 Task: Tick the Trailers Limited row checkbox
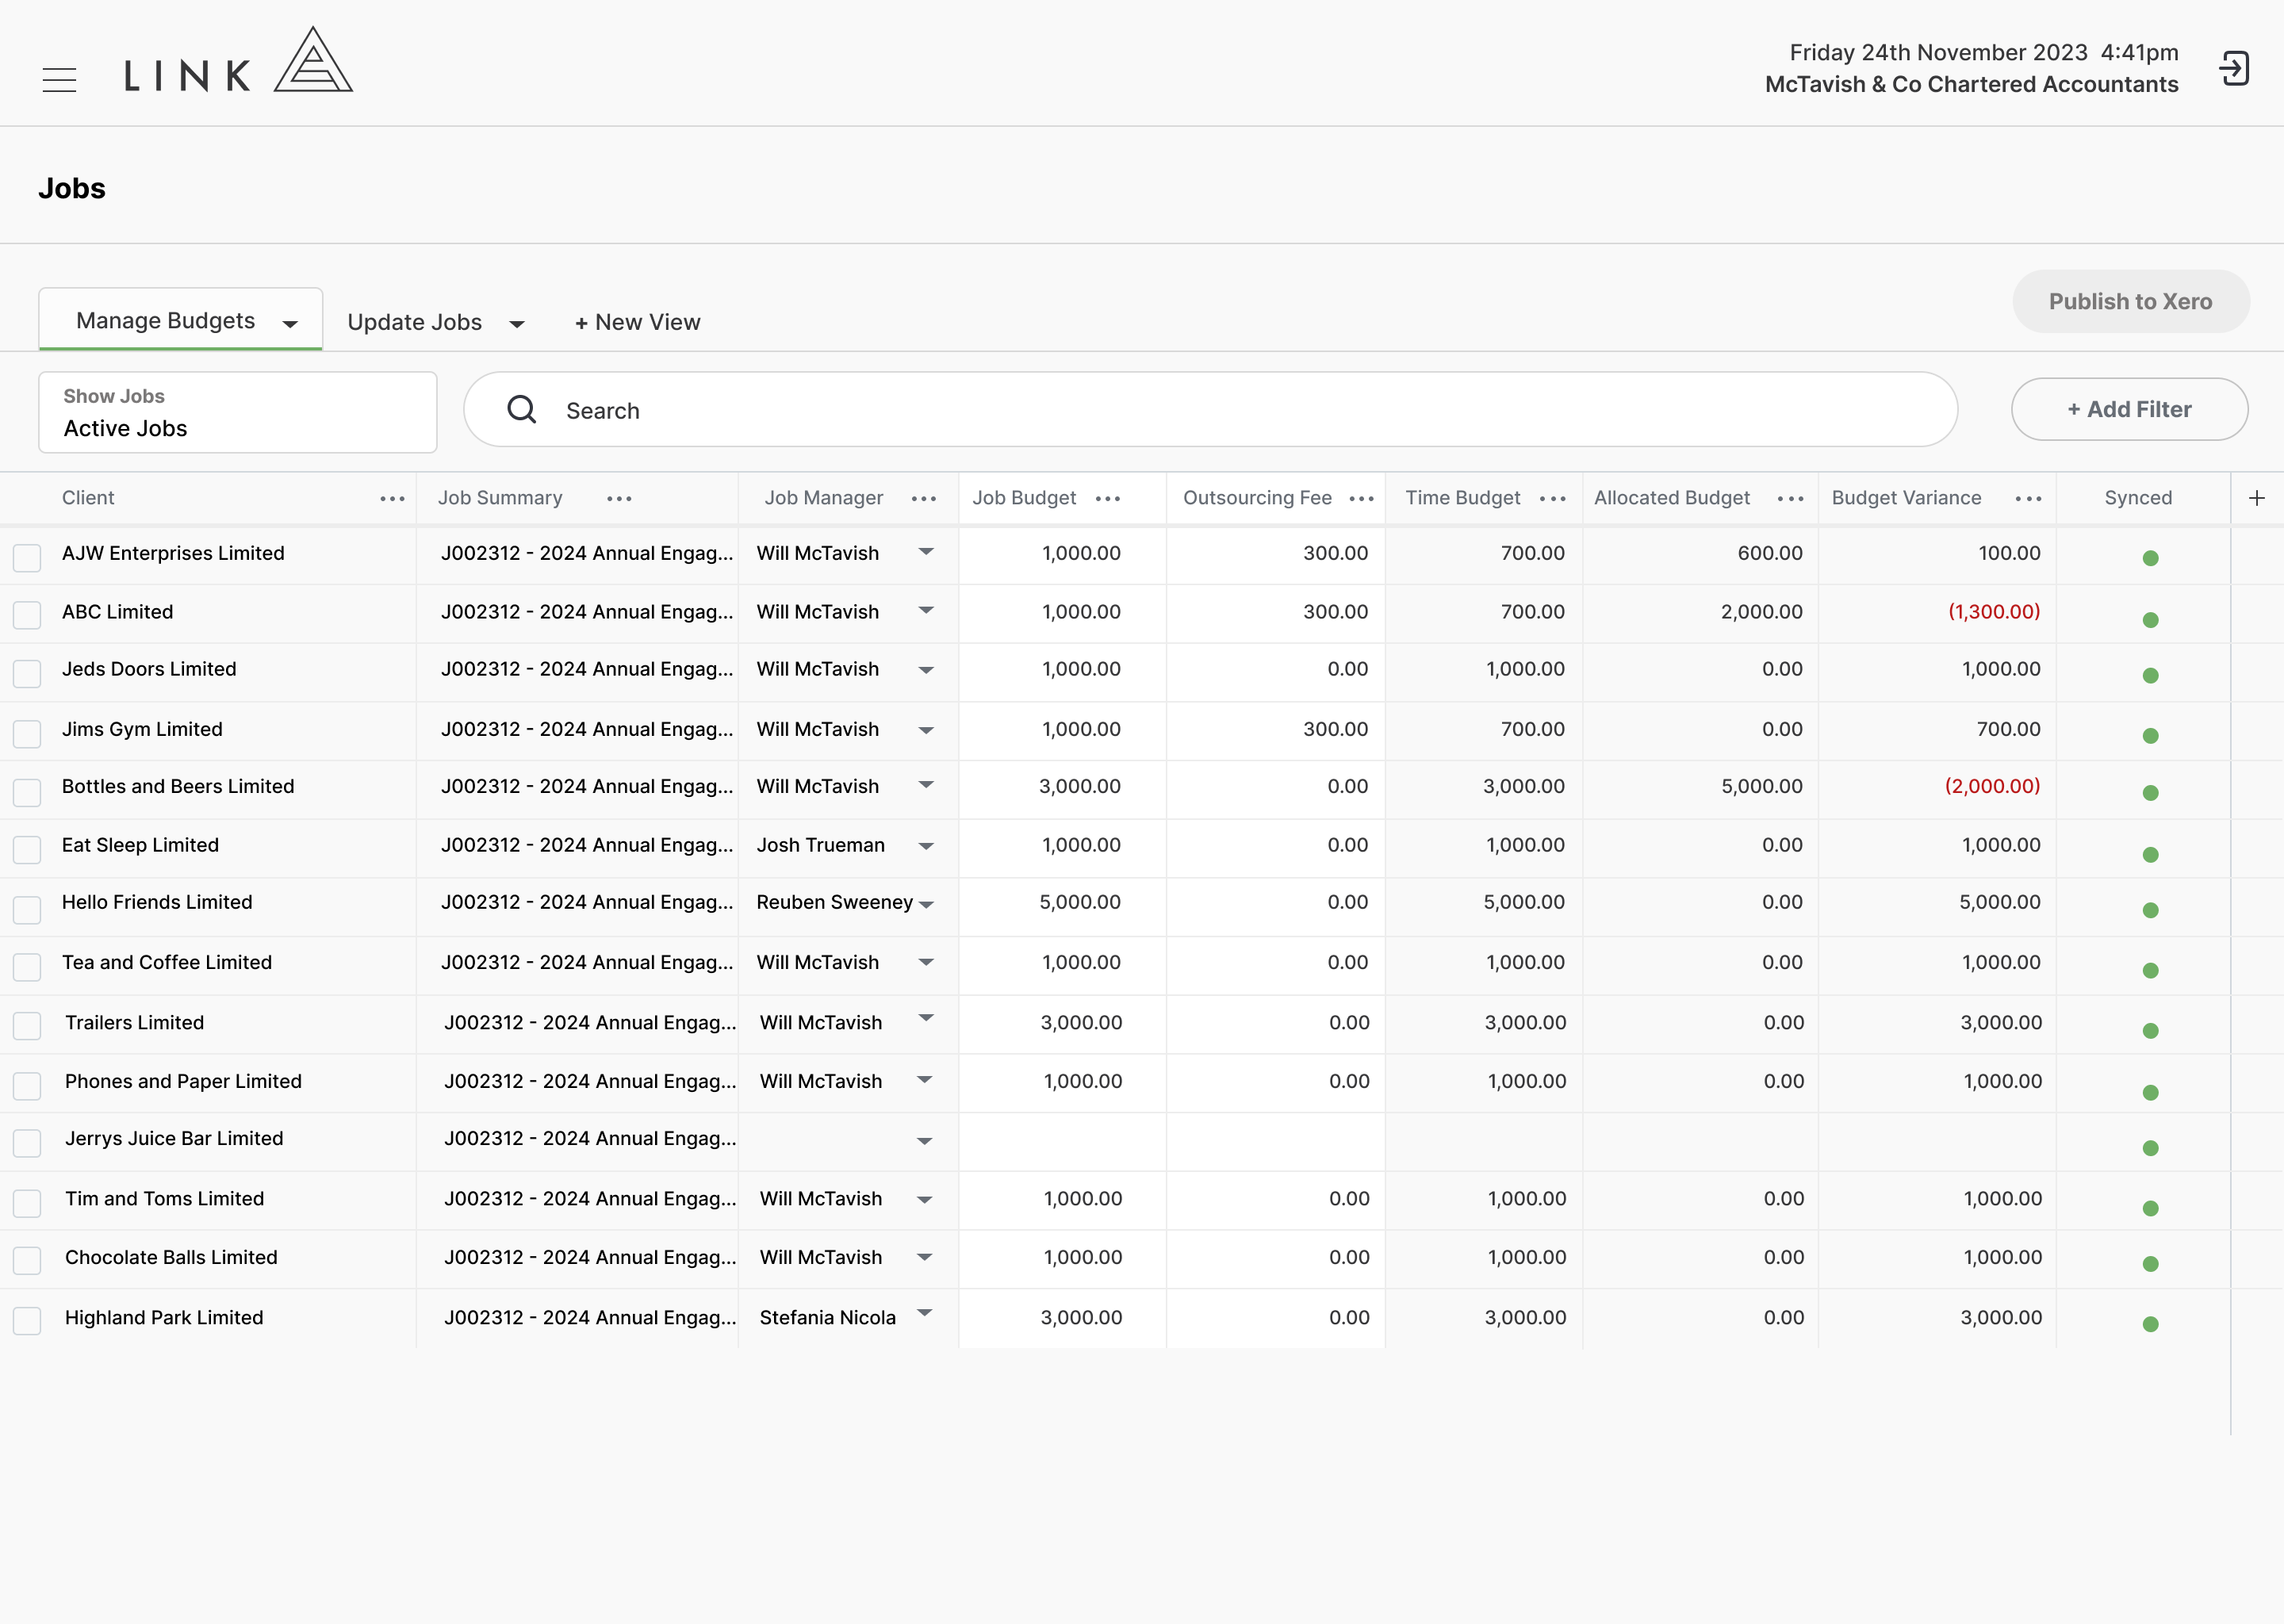pos(27,1026)
